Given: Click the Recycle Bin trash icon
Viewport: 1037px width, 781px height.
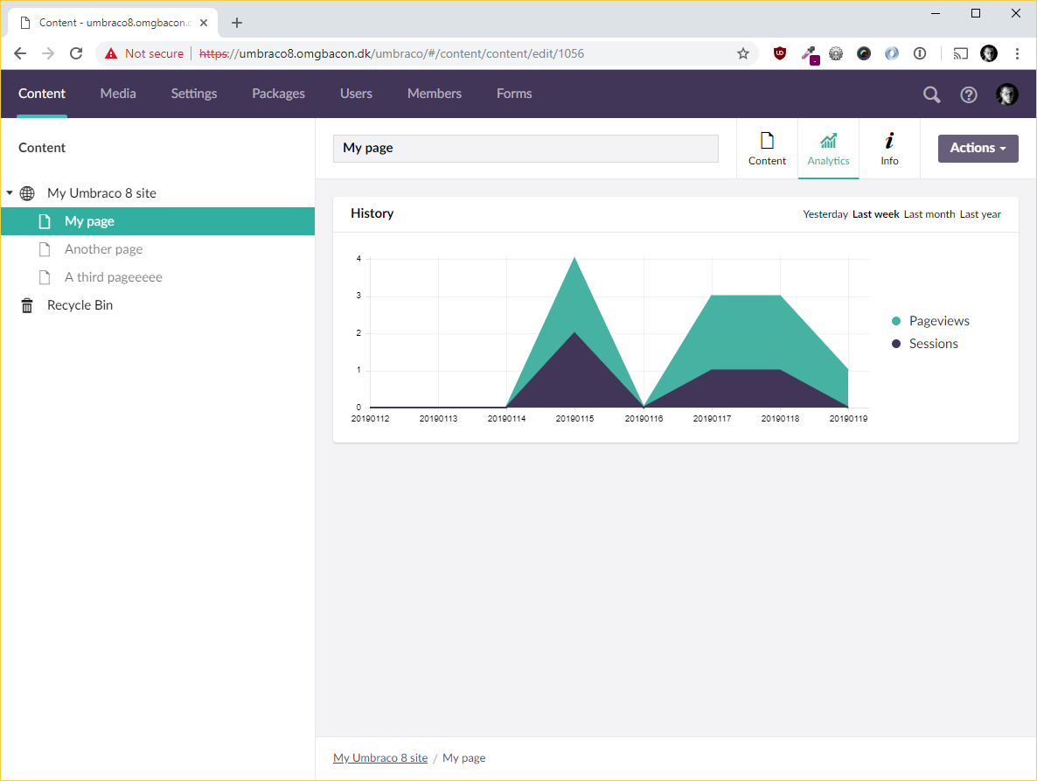Looking at the screenshot, I should [x=27, y=305].
